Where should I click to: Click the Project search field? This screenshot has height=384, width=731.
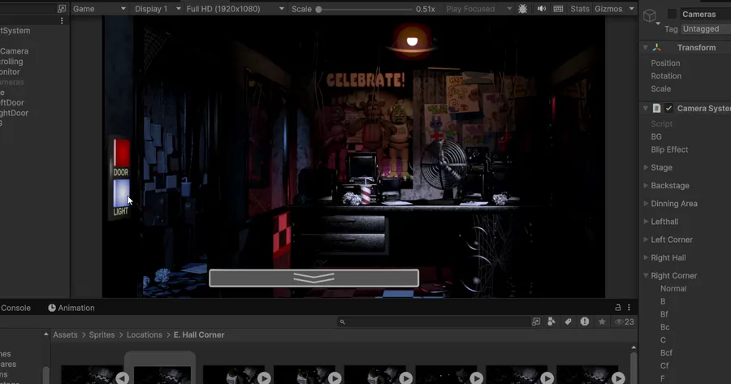[x=434, y=321]
